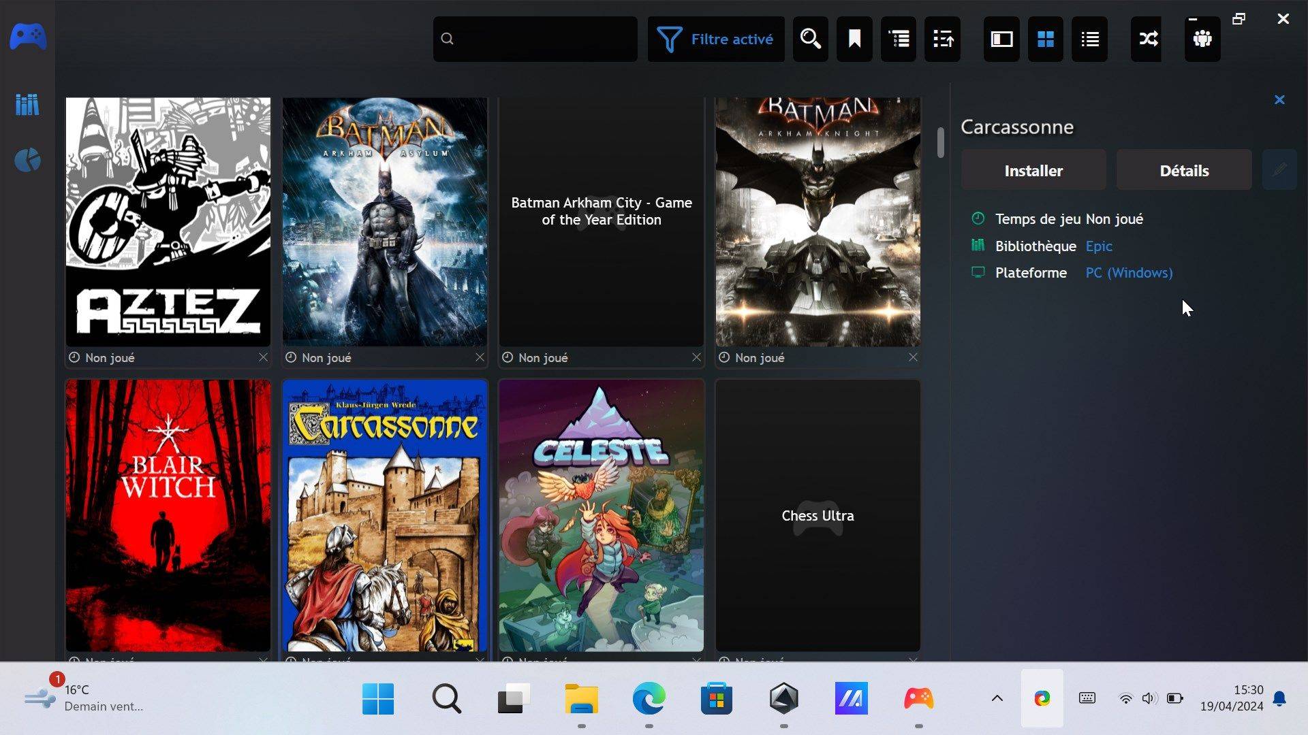
Task: Open the notification bell icon
Action: (1279, 699)
